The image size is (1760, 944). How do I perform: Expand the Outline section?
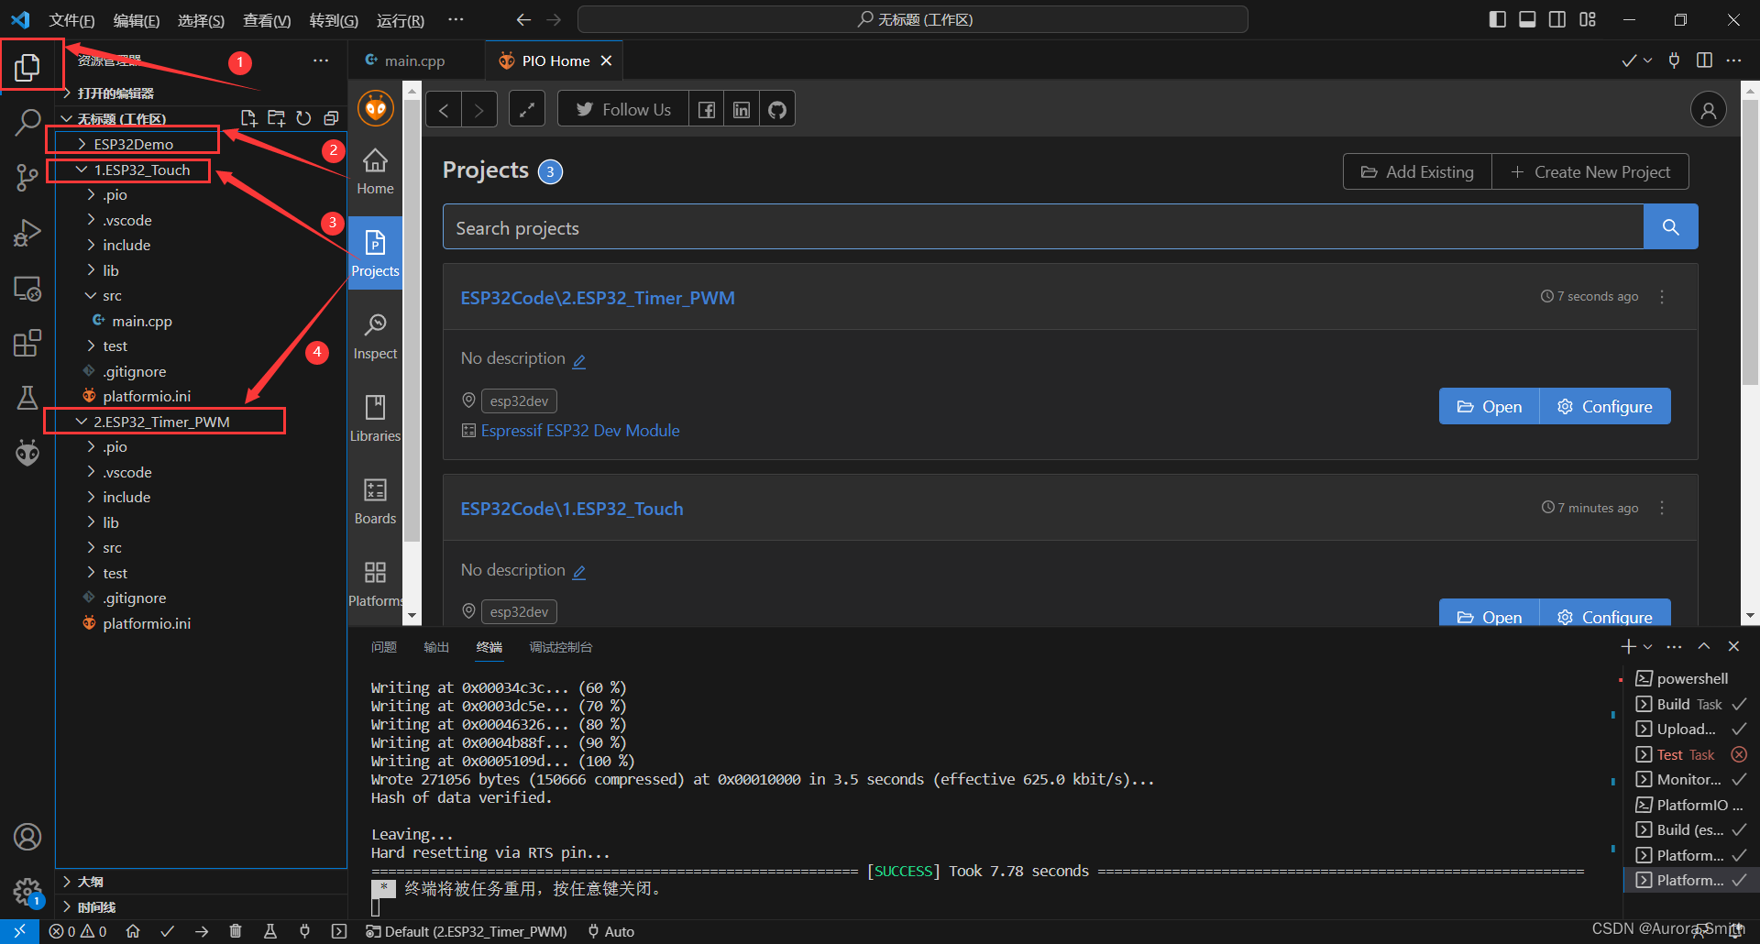91,882
